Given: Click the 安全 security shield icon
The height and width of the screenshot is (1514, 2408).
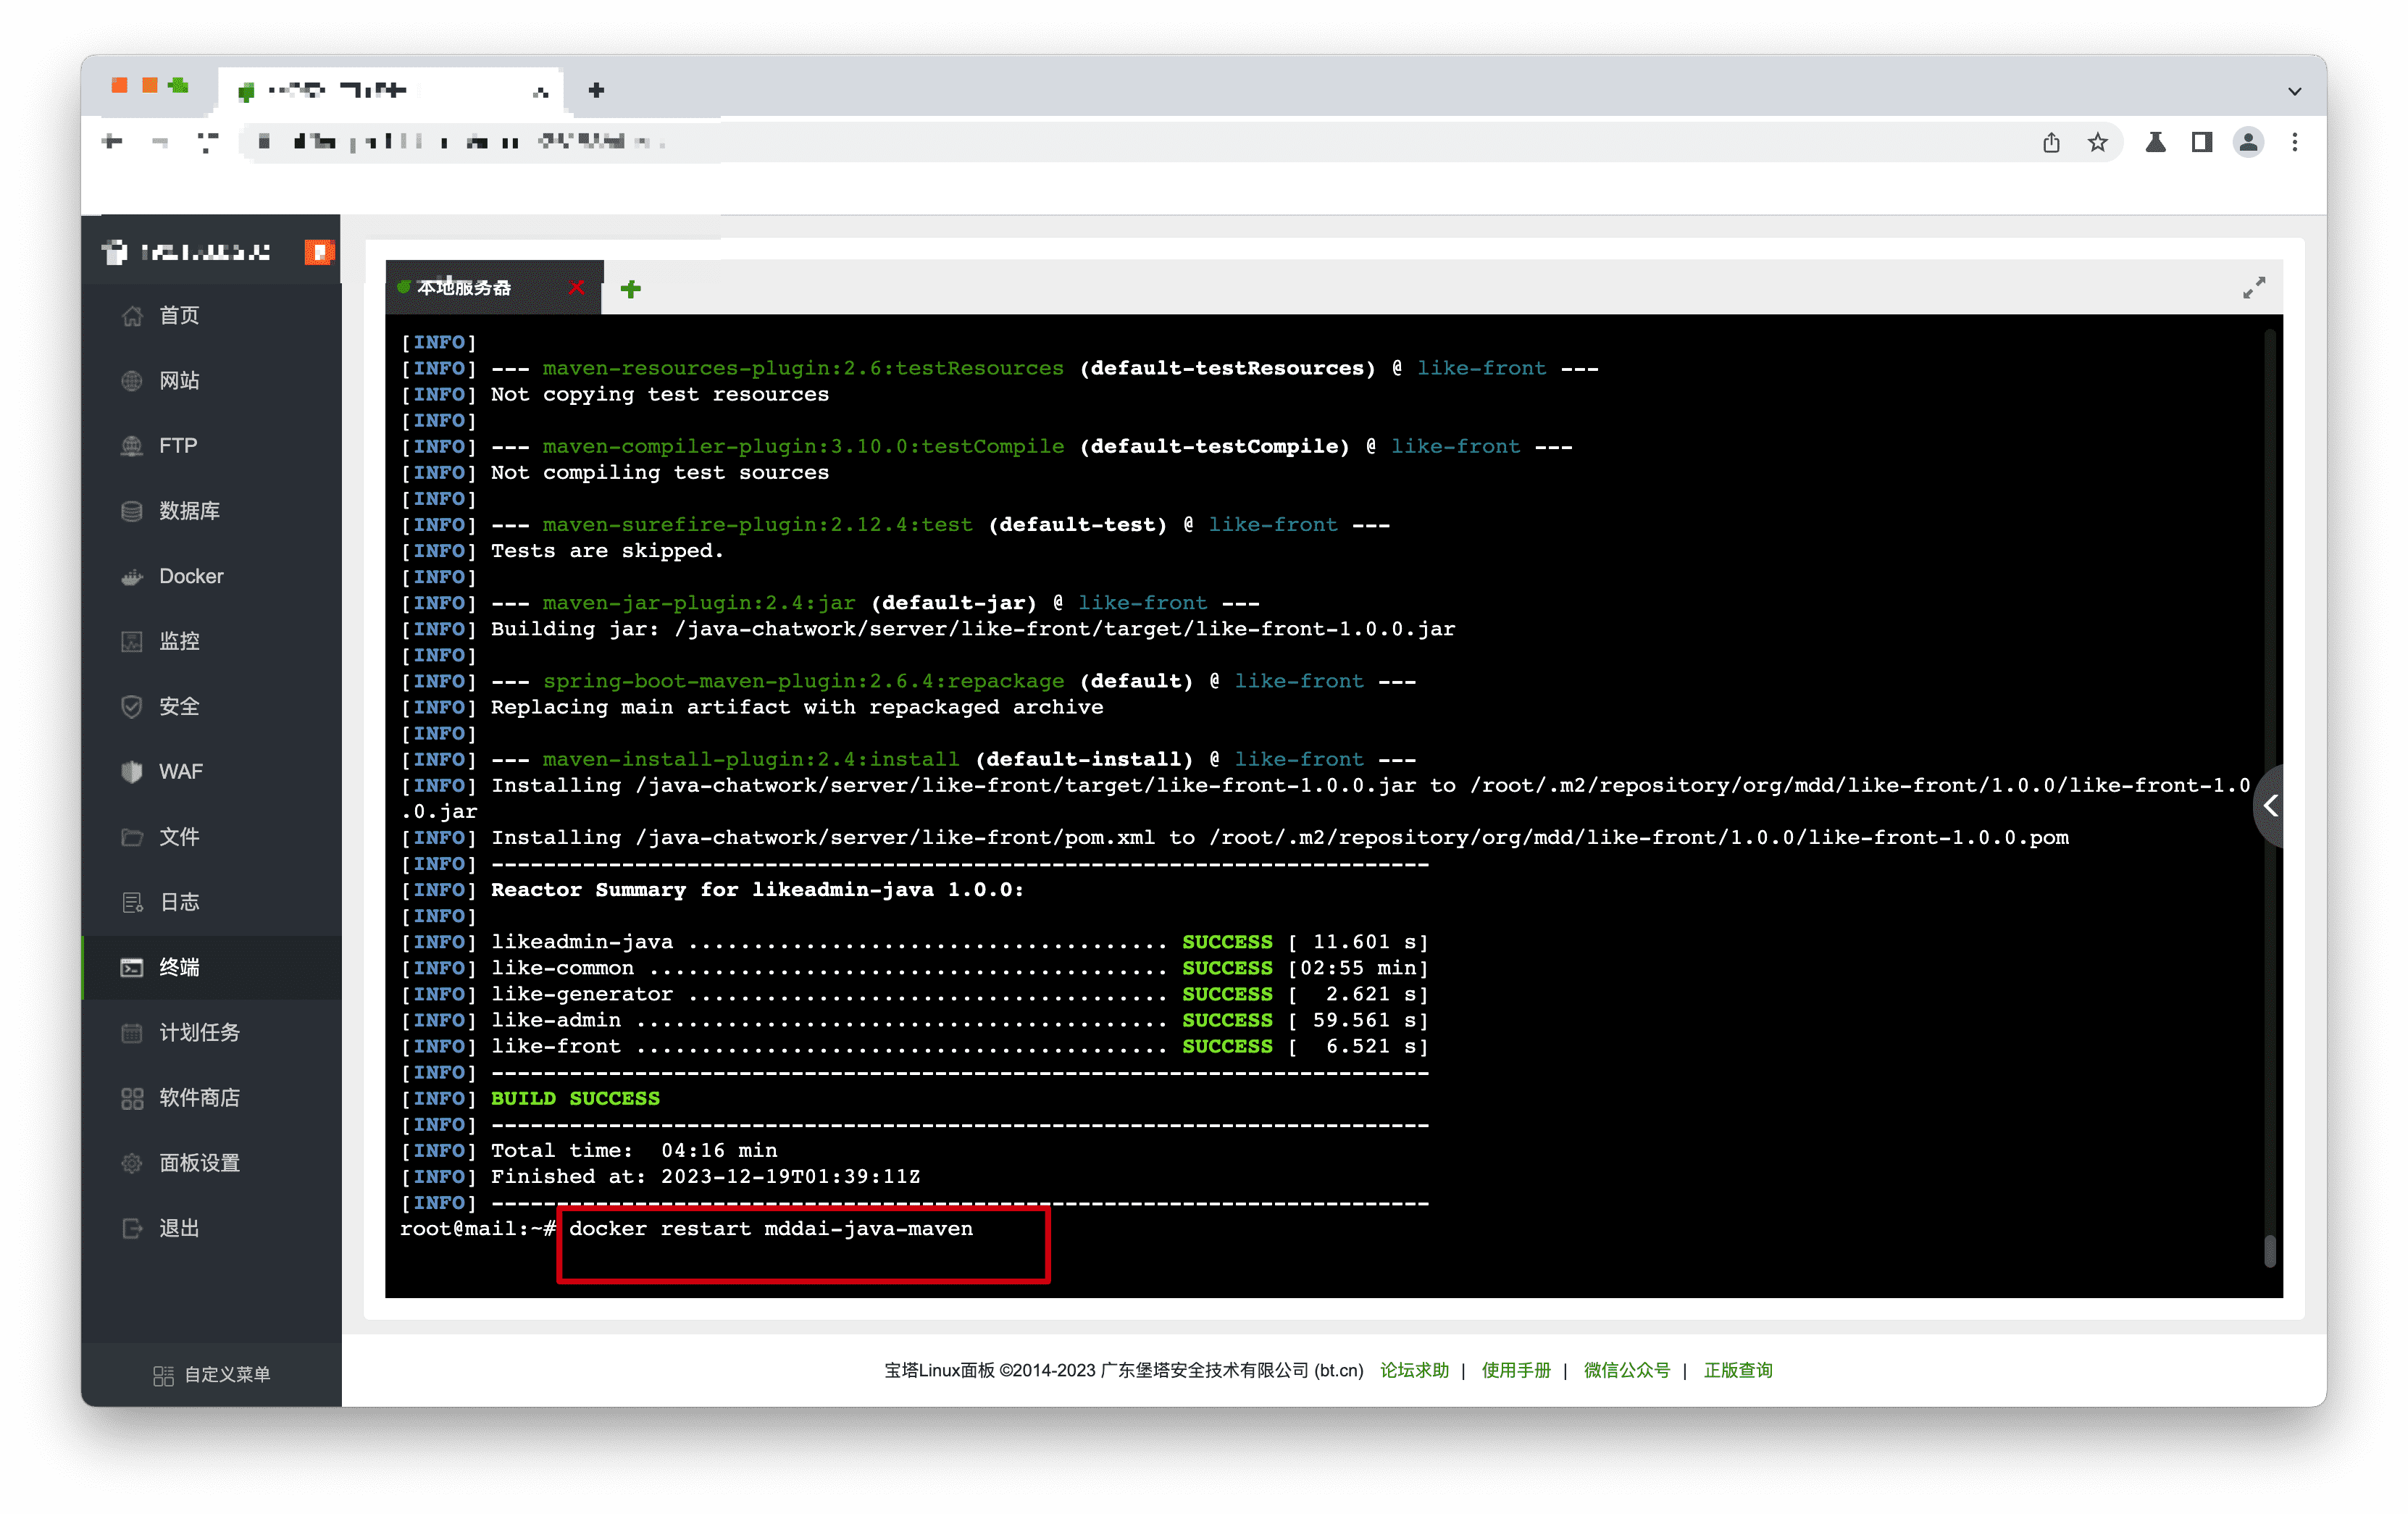Looking at the screenshot, I should (131, 707).
